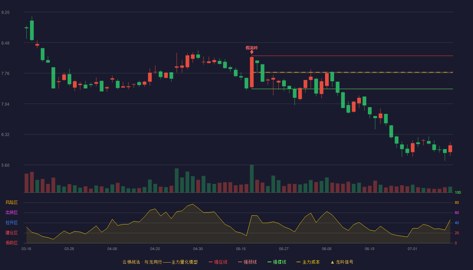Image resolution: width=473 pixels, height=270 pixels.
Task: Click the red down arrow under 假龙吟
Action: coord(252,52)
